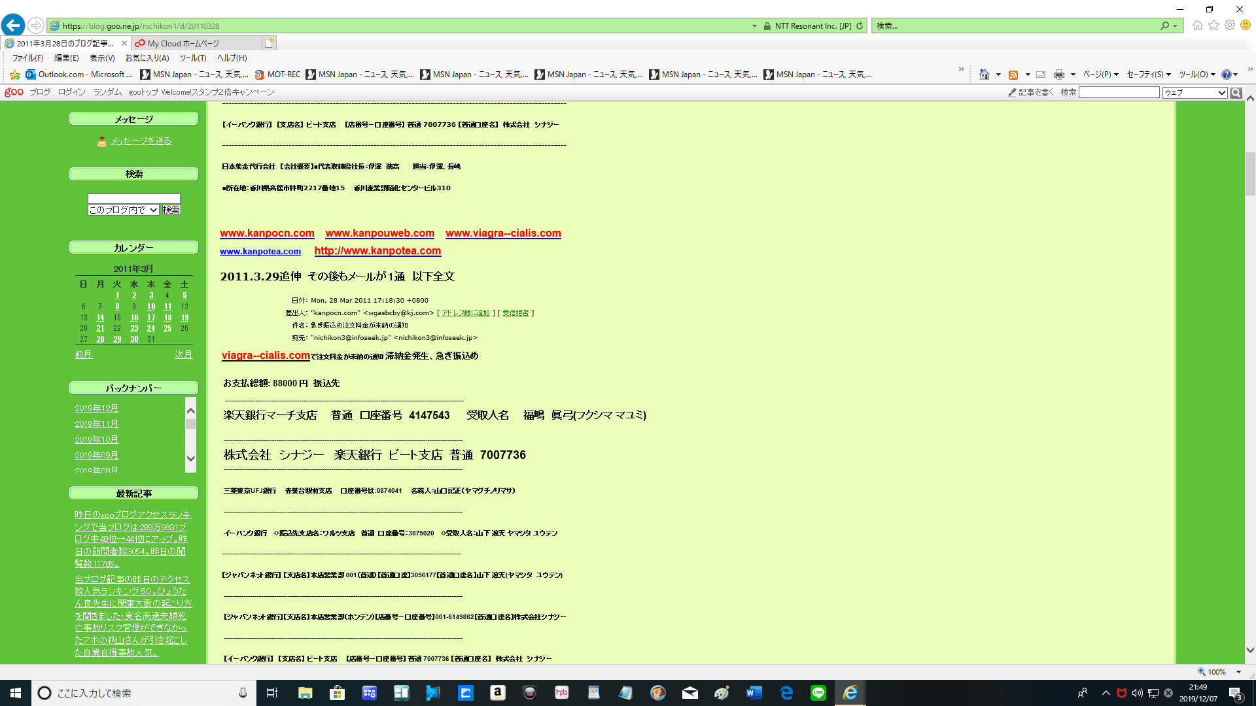Click the magnifier icon in the browser search box

point(1164,26)
